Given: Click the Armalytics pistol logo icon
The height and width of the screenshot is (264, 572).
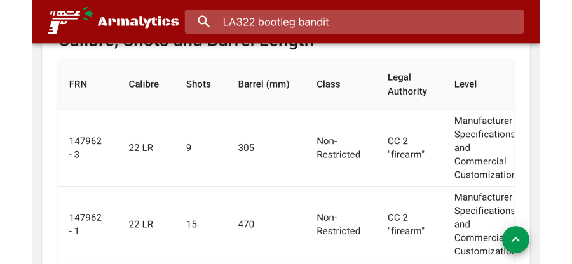Looking at the screenshot, I should 70,21.
